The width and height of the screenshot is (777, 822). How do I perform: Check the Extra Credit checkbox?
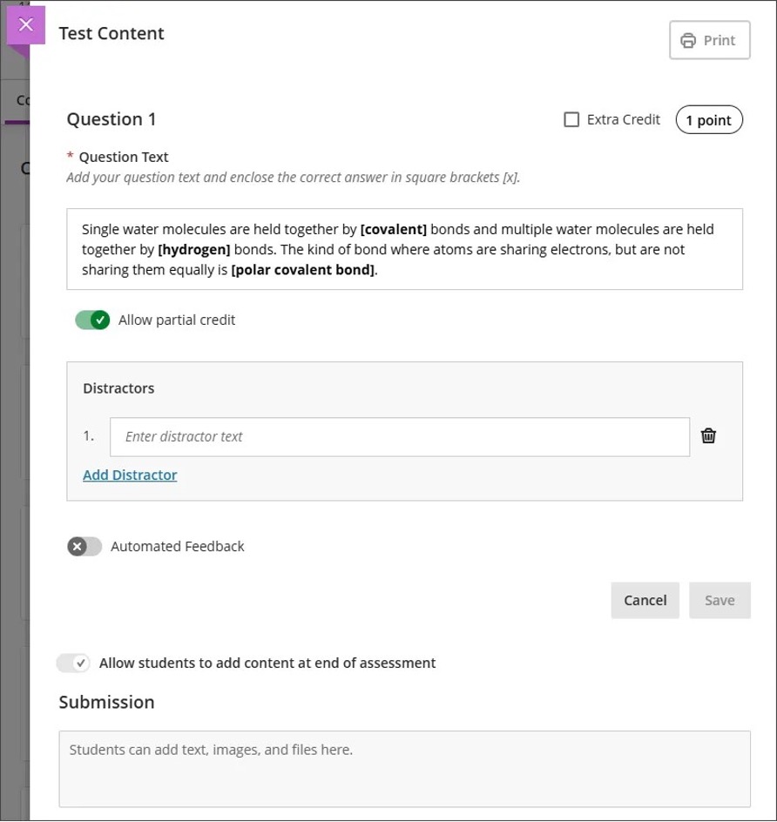tap(571, 120)
